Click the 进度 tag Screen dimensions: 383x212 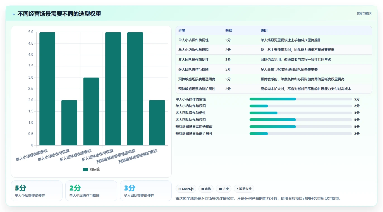point(224,189)
